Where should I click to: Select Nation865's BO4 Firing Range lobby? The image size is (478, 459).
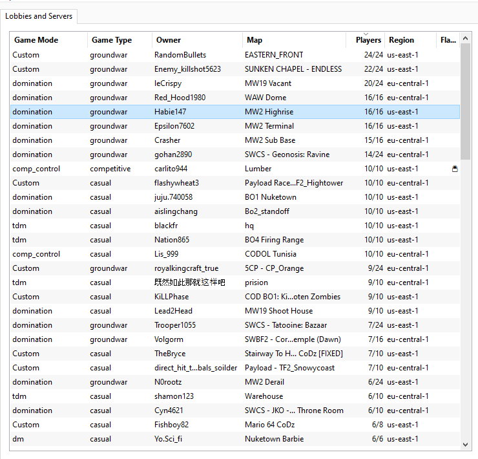coord(235,240)
